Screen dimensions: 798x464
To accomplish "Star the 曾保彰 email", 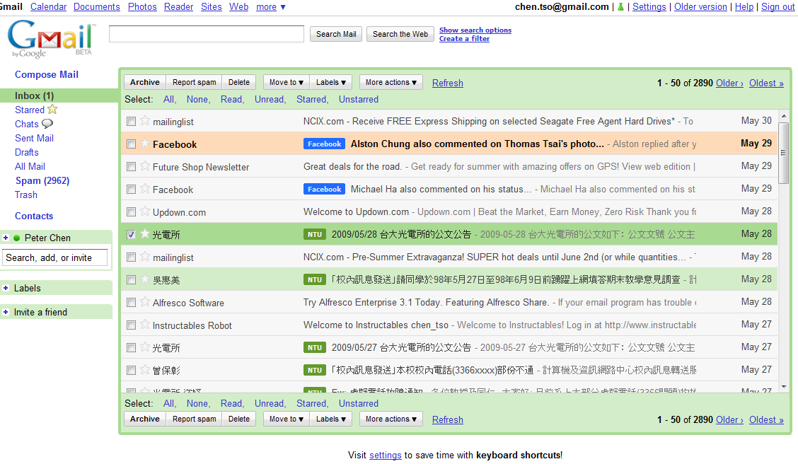I will click(x=145, y=370).
